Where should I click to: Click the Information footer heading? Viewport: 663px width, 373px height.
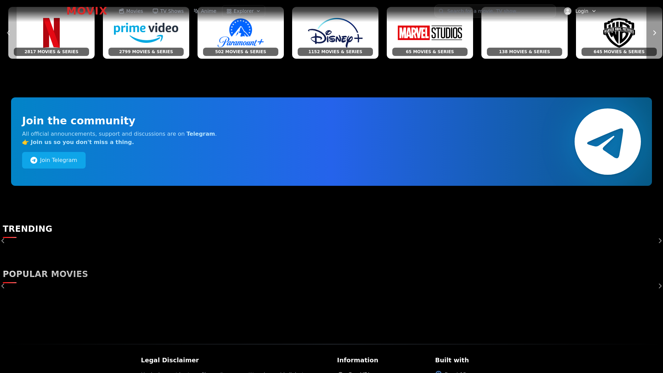[357, 360]
